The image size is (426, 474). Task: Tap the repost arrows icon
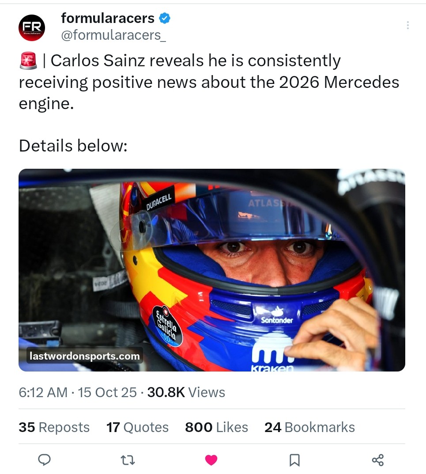pos(128,460)
